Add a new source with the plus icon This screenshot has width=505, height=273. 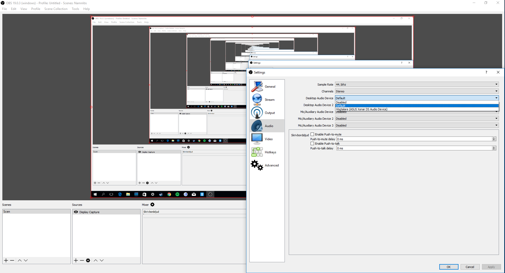76,260
